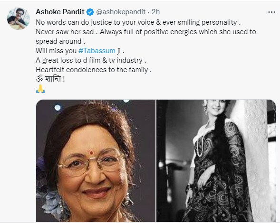Screen dimensions: 280x223
Task: Open the #Tabassum hashtag
Action: [97, 51]
